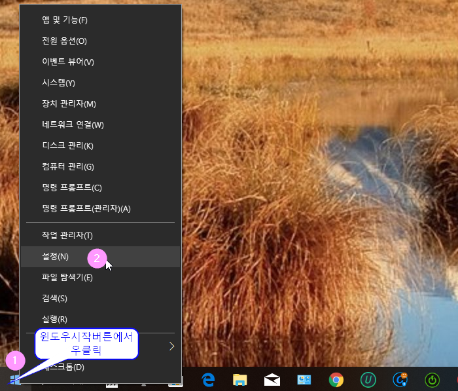Open 시스템(Y) from the context menu
This screenshot has width=458, height=391.
(100, 83)
